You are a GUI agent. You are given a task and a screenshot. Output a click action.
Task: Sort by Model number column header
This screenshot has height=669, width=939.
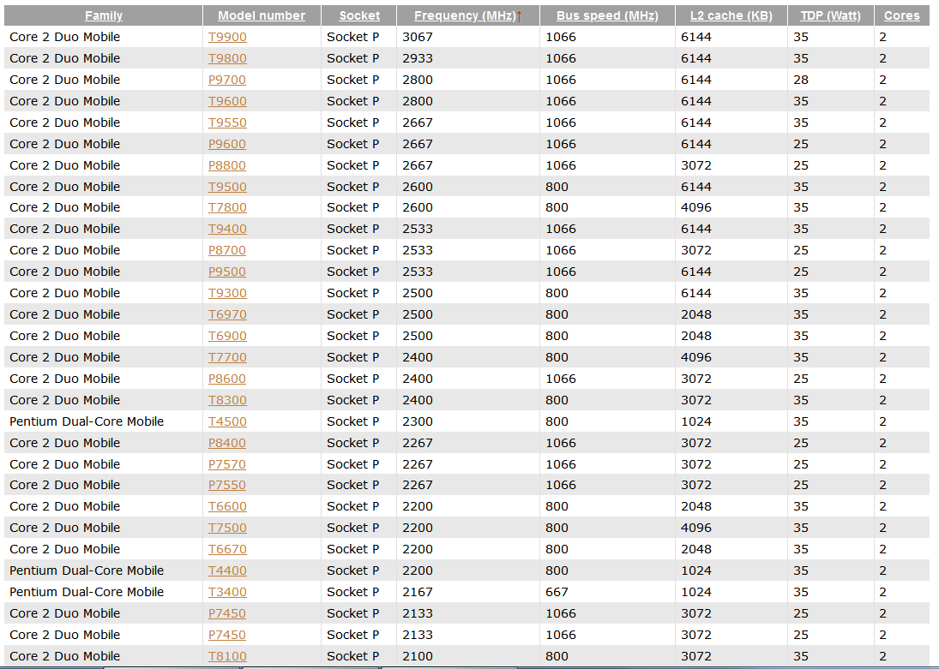(261, 15)
